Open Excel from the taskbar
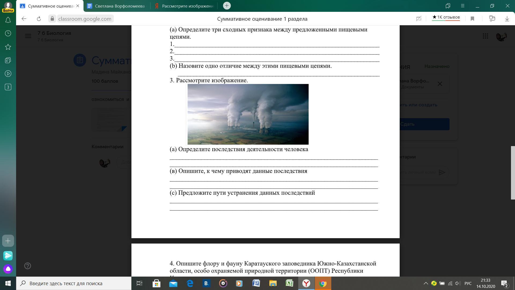 pos(289,283)
